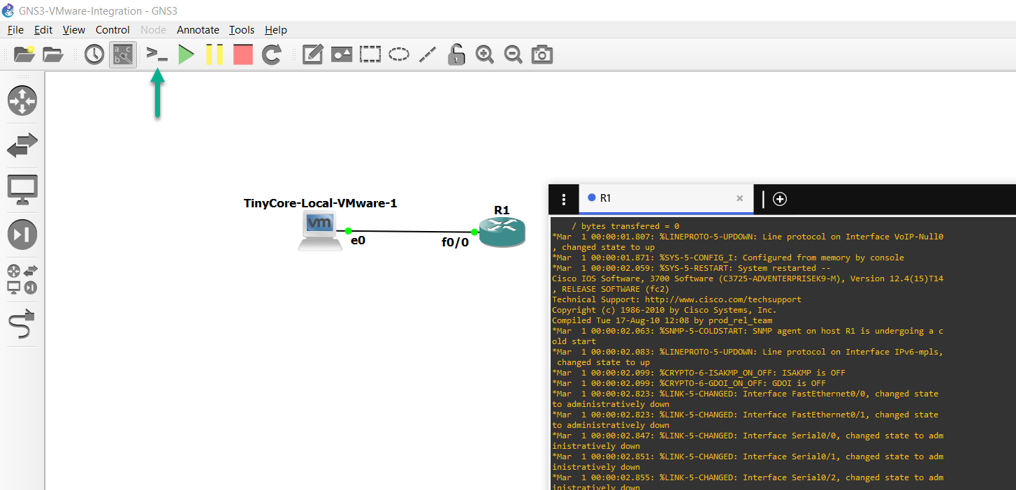
Task: Click the Zoom in magnifier icon
Action: pos(485,54)
